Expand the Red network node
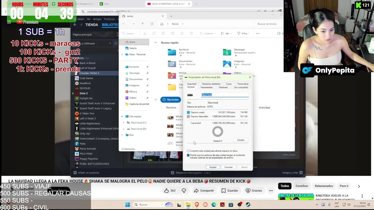 [122, 135]
